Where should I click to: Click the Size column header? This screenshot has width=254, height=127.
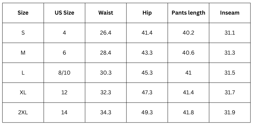23,13
